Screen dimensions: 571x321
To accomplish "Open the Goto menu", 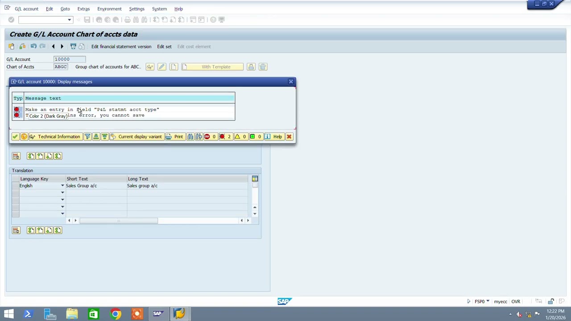I will [x=65, y=9].
